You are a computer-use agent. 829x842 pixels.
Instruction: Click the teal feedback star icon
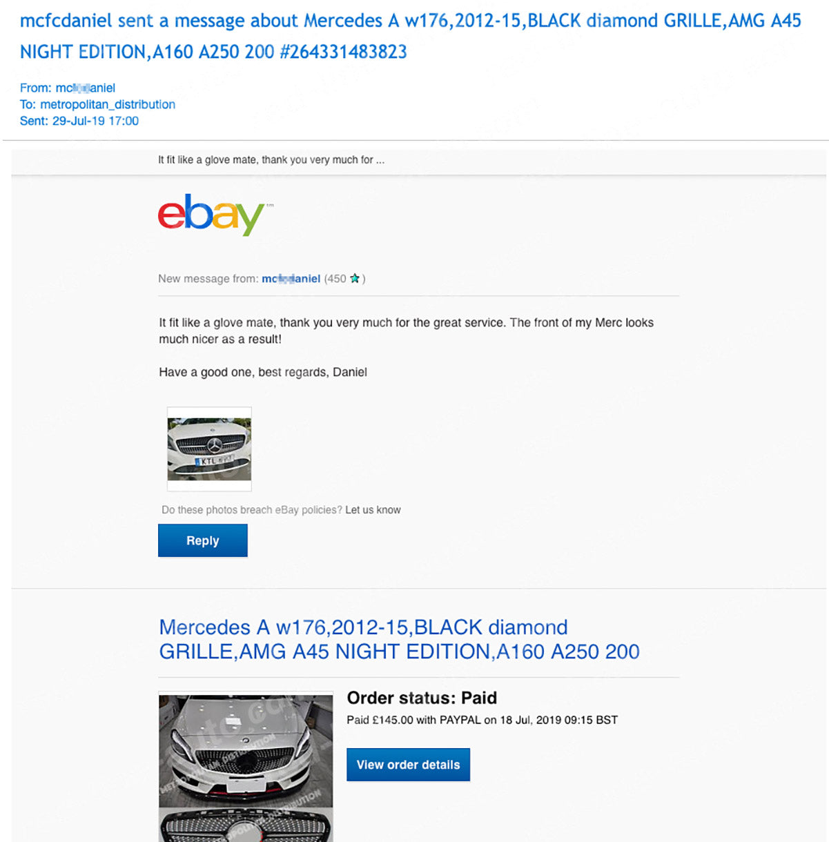tap(355, 279)
